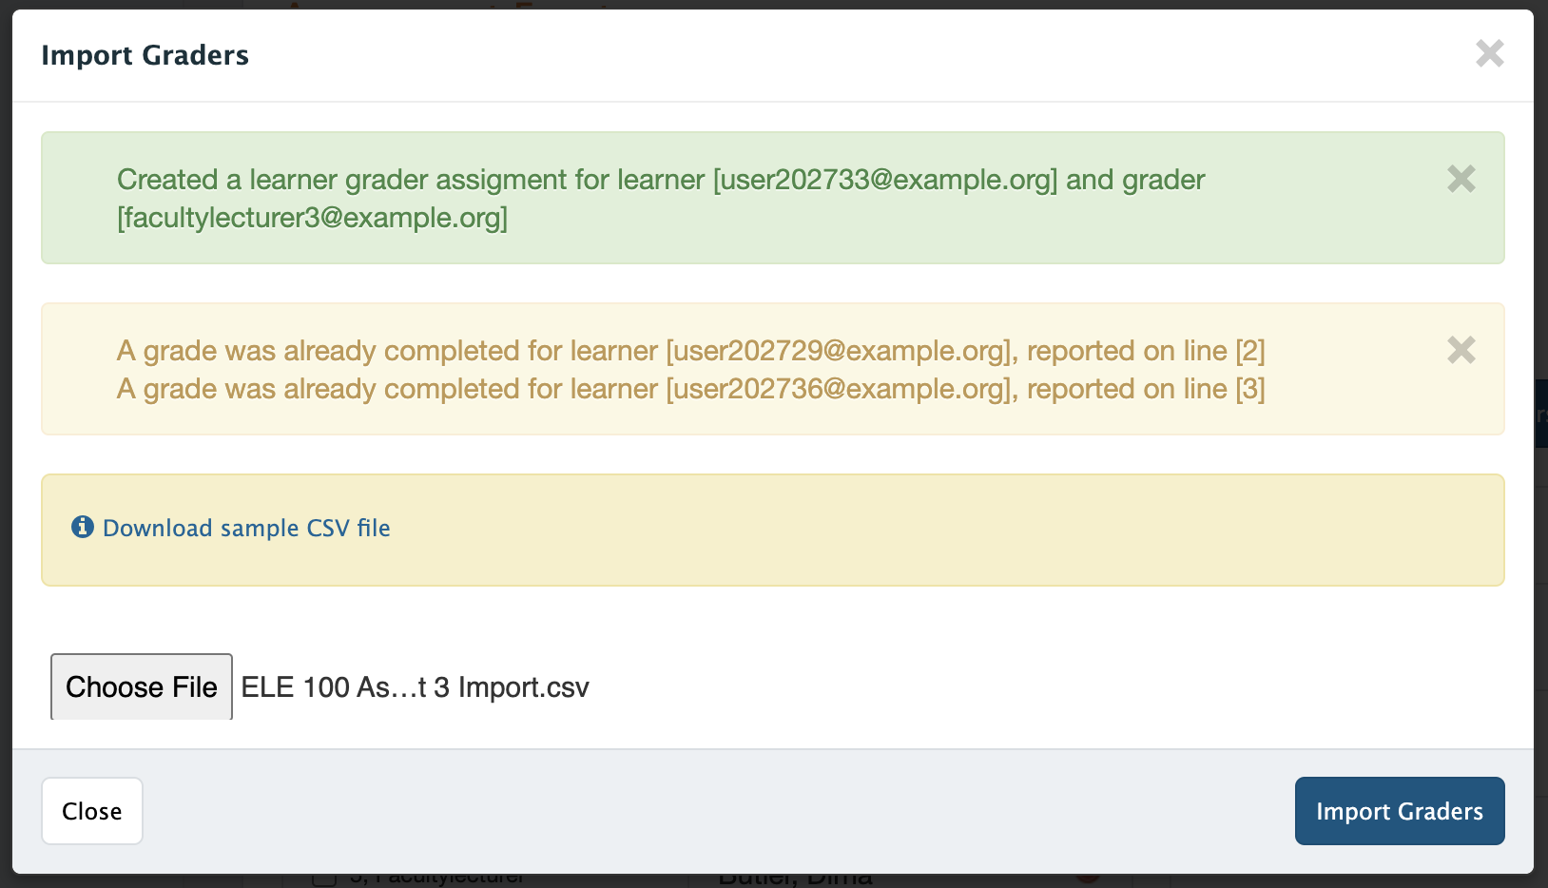Click the warning message for line [2]
1548x888 pixels.
pyautogui.click(x=690, y=351)
